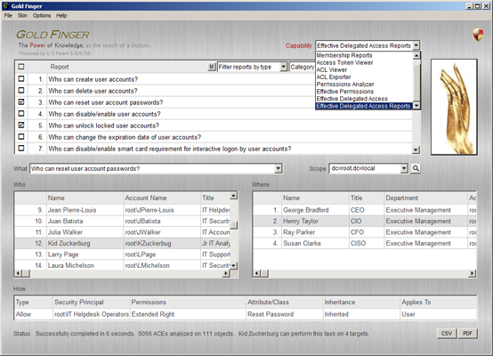Click 'root\IT Helpdesk Operators' cell in How table
This screenshot has height=356, width=493.
click(x=91, y=314)
